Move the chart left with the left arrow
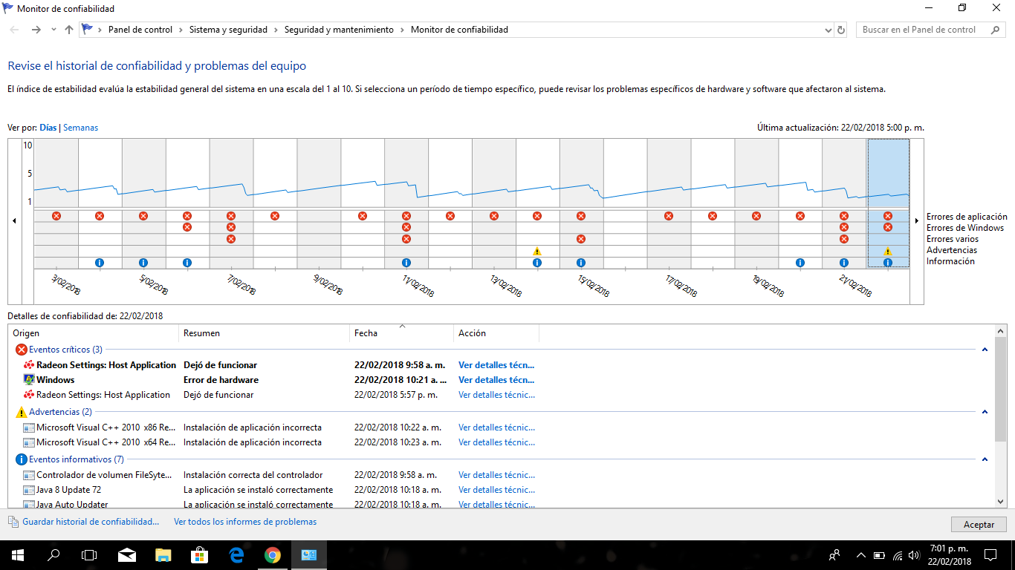Screen dimensions: 1015x570 pyautogui.click(x=14, y=221)
